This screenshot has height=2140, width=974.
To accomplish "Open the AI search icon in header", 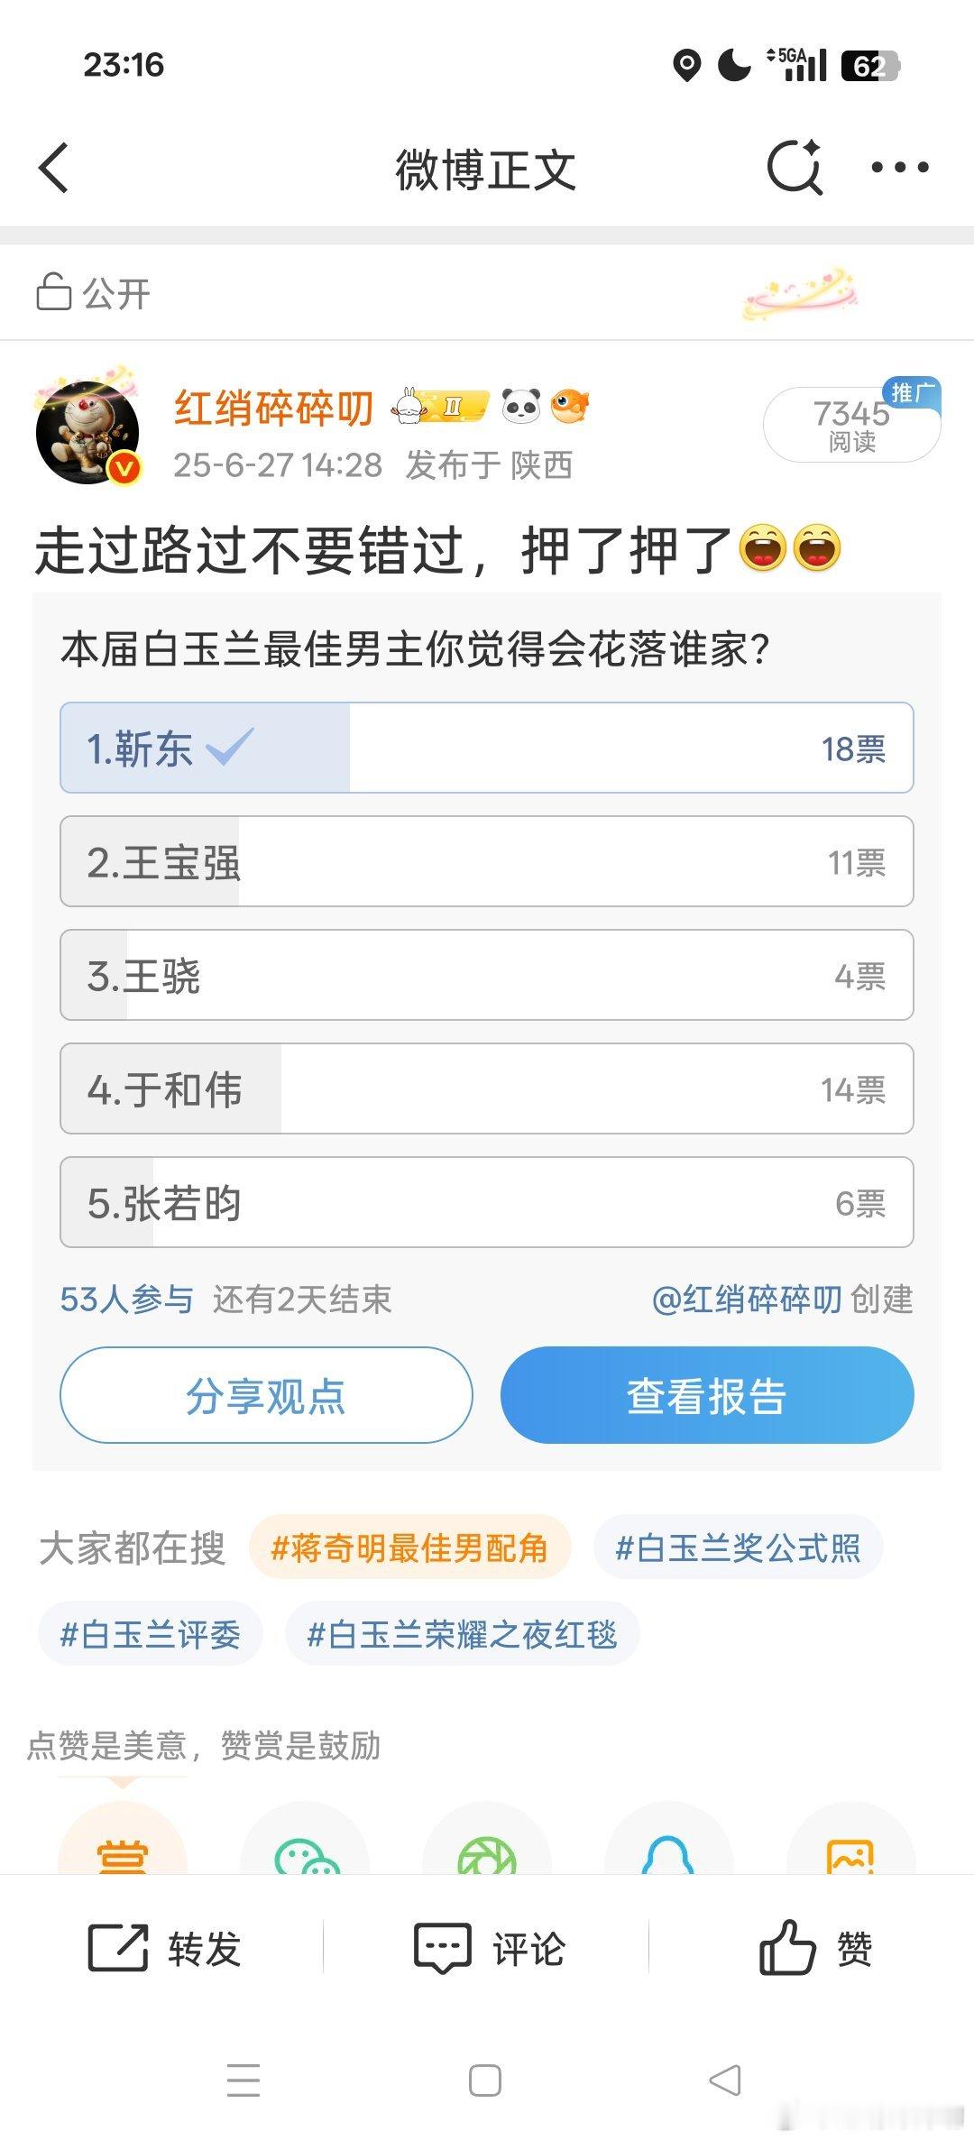I will [795, 167].
